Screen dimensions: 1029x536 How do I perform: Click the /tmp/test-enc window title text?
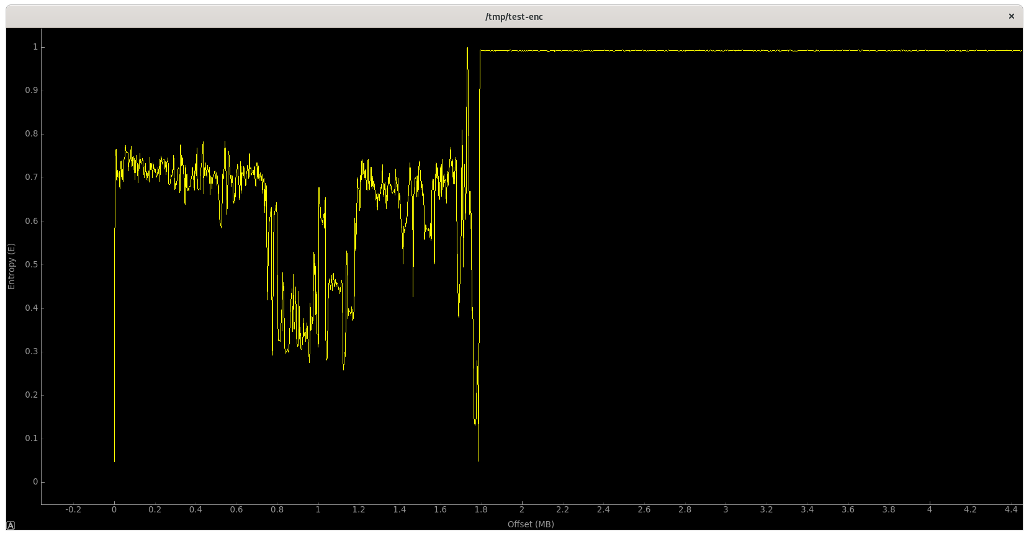[514, 17]
